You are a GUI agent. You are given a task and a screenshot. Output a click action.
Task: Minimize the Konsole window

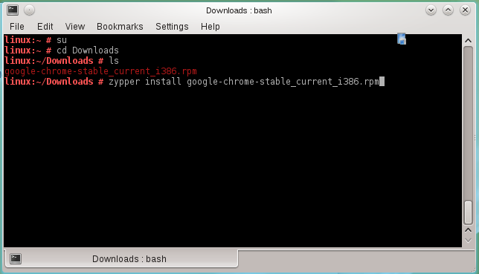[x=431, y=10]
